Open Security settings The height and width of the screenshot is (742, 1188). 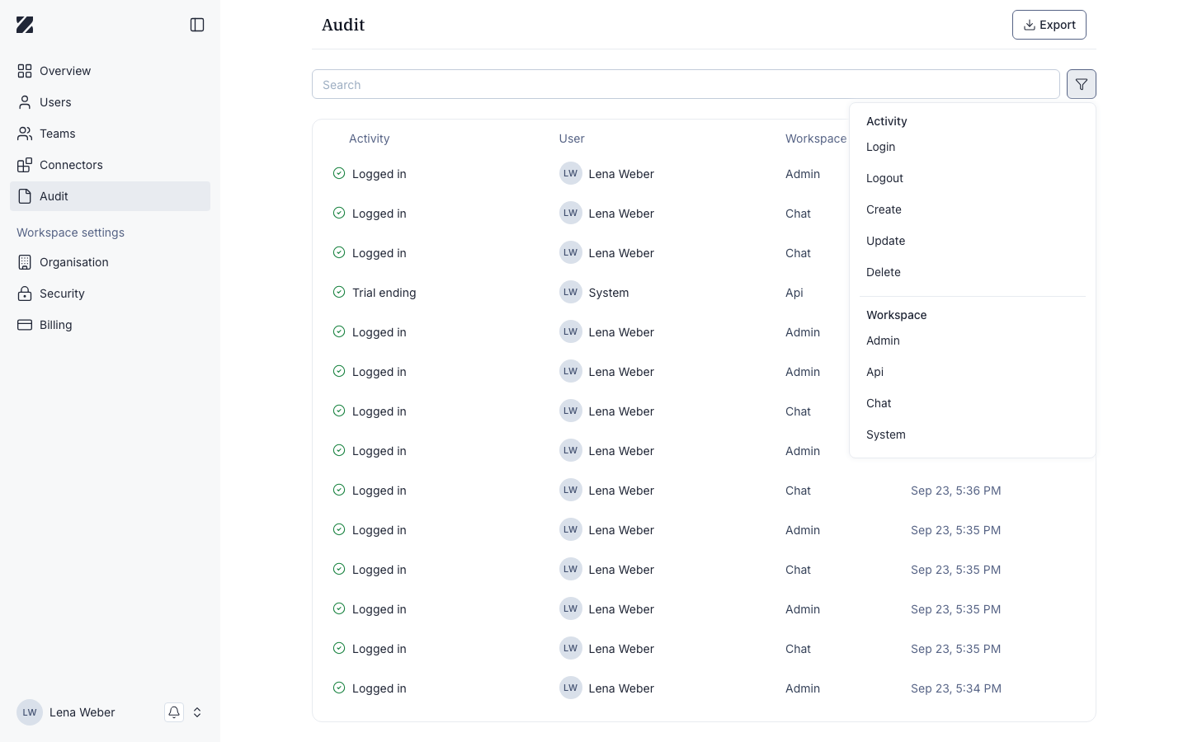click(110, 294)
